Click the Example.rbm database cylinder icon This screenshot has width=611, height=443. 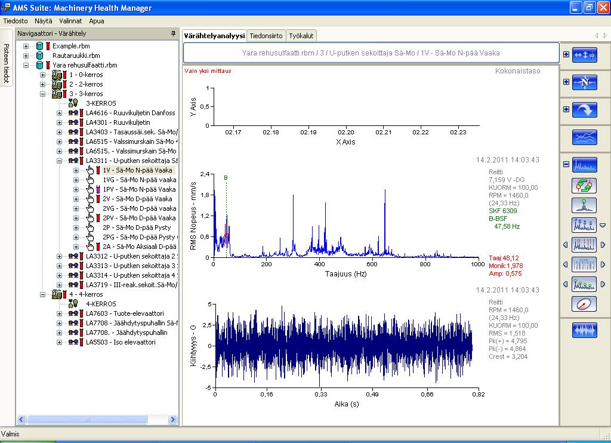[x=39, y=46]
